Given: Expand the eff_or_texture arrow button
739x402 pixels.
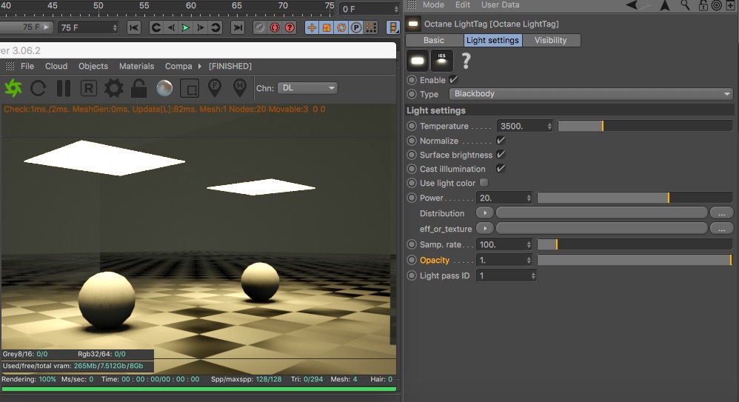Looking at the screenshot, I should click(x=484, y=229).
